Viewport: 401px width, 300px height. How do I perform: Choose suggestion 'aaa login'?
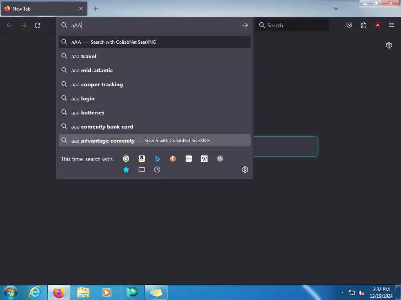point(155,98)
